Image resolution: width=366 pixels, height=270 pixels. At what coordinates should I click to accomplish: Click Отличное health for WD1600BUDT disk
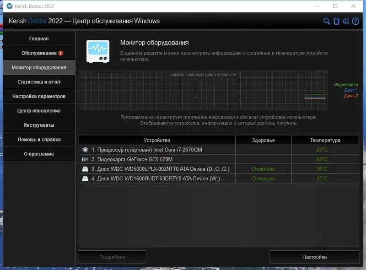(x=264, y=178)
